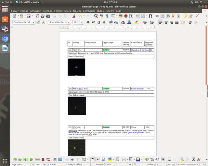Apply red font color swatch
This screenshot has width=208, height=166.
pos(129,22)
